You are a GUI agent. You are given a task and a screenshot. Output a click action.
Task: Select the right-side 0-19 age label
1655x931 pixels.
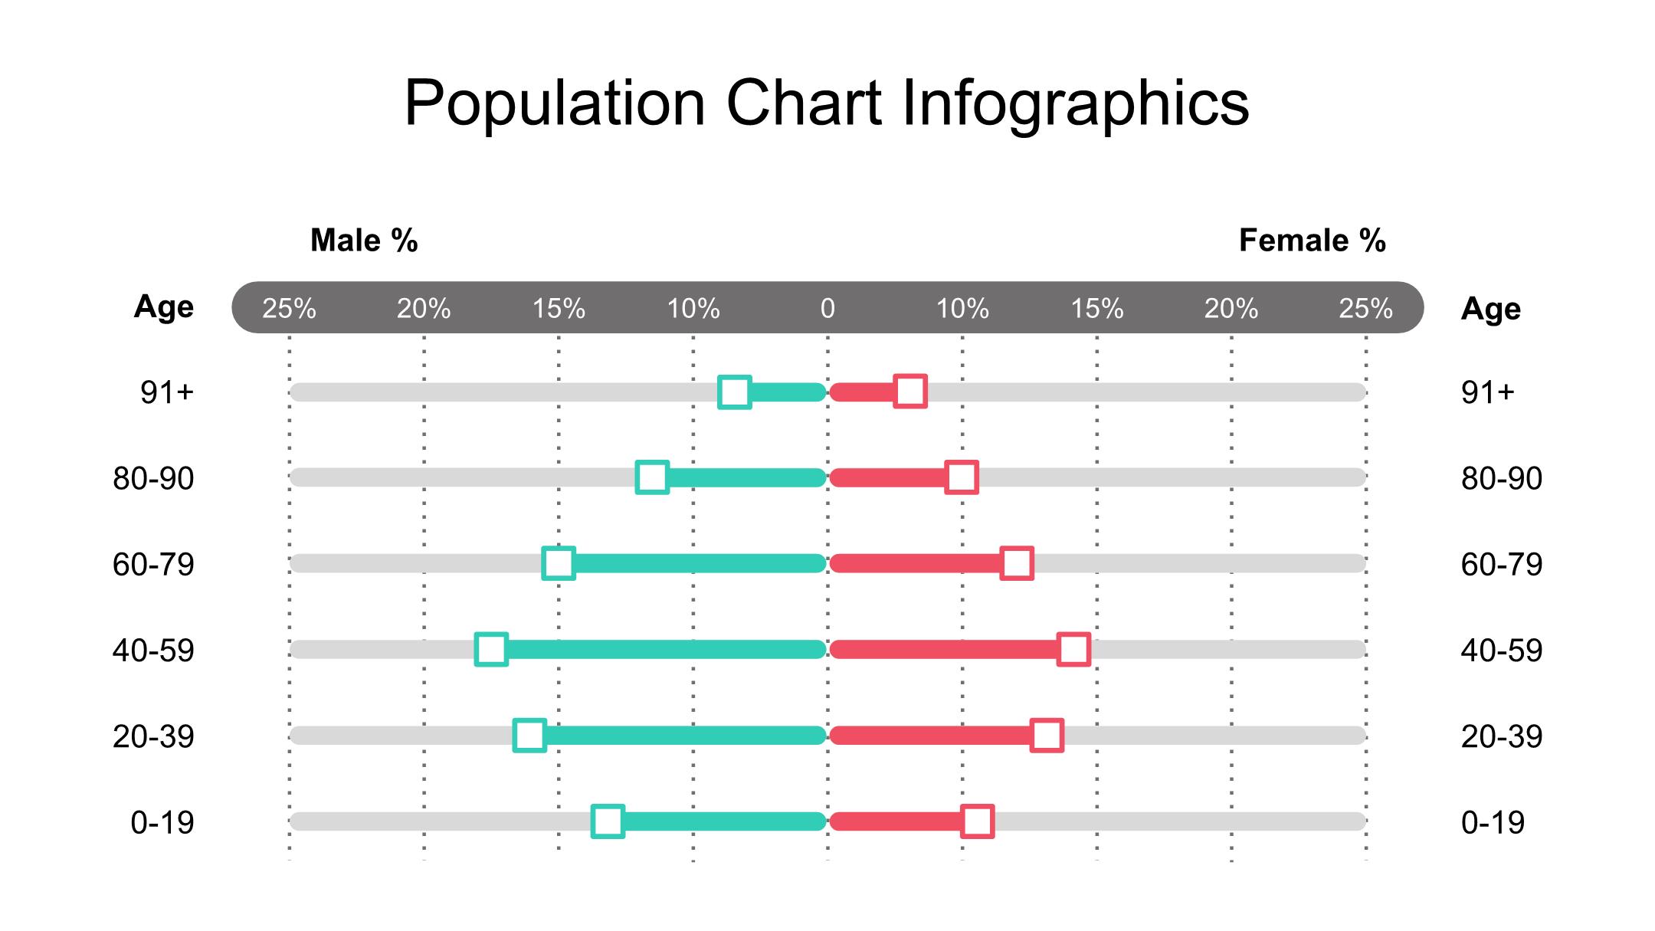pyautogui.click(x=1493, y=823)
